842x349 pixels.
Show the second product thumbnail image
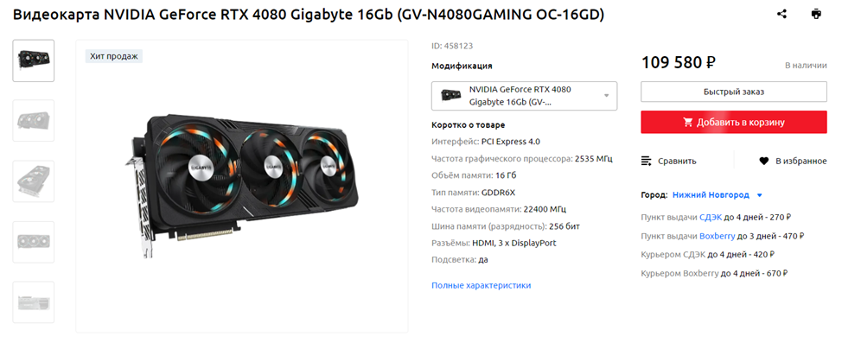(34, 121)
